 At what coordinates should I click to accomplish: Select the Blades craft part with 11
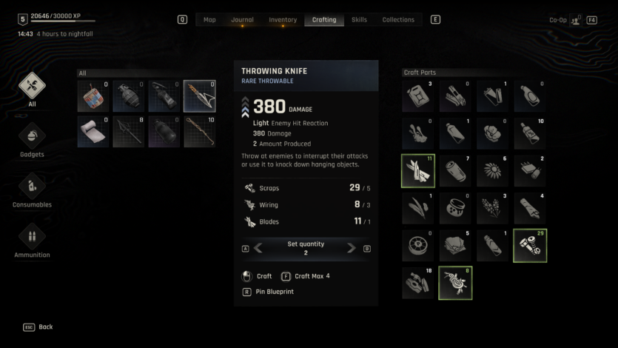[418, 170]
